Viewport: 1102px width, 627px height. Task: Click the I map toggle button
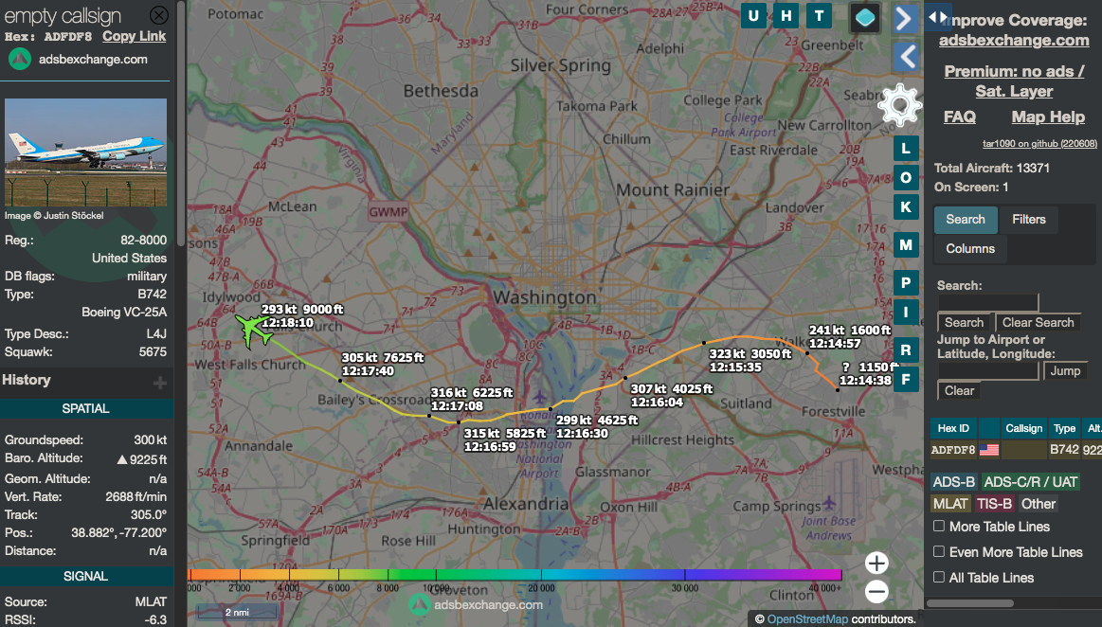click(906, 313)
